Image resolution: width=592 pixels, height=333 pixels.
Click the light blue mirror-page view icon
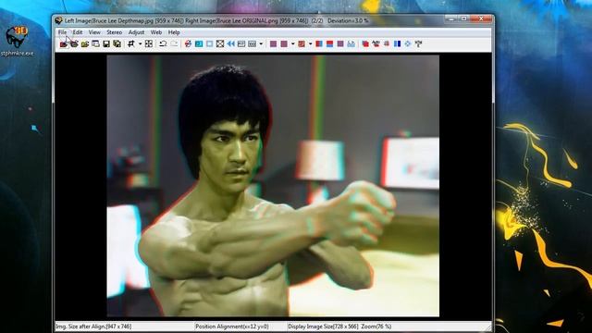[x=351, y=44]
